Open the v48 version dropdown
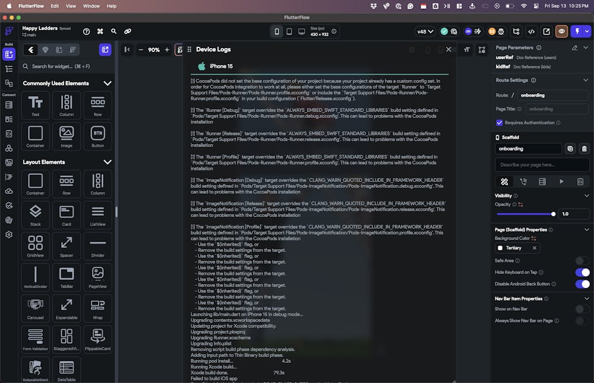Image resolution: width=594 pixels, height=383 pixels. tap(425, 31)
